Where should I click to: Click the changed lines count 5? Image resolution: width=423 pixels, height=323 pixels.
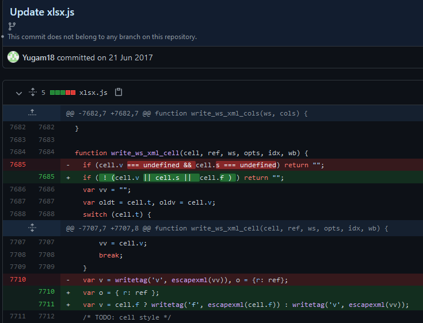tap(43, 93)
